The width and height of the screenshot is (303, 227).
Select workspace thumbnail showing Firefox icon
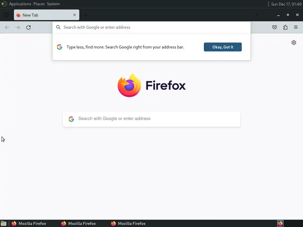(281, 223)
